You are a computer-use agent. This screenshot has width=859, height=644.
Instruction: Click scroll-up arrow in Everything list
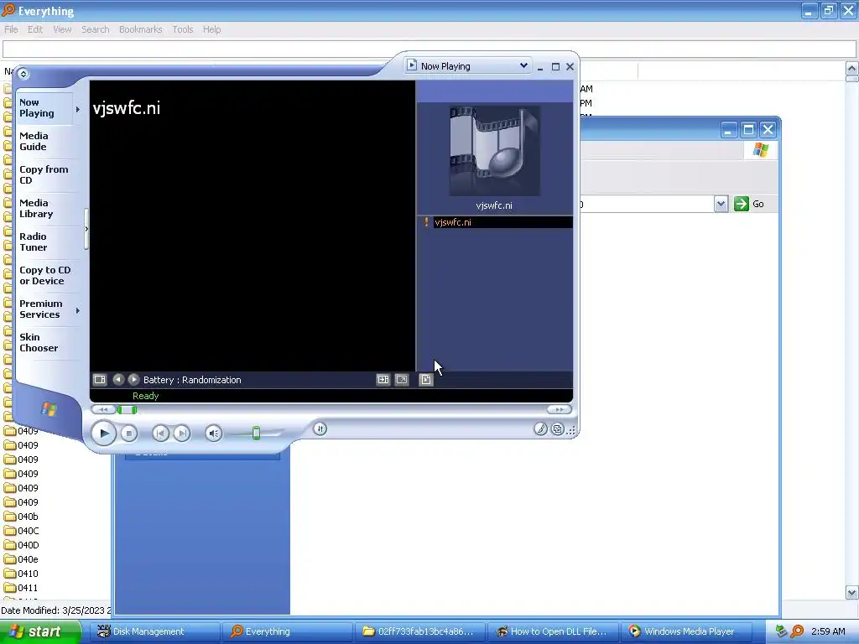(851, 68)
